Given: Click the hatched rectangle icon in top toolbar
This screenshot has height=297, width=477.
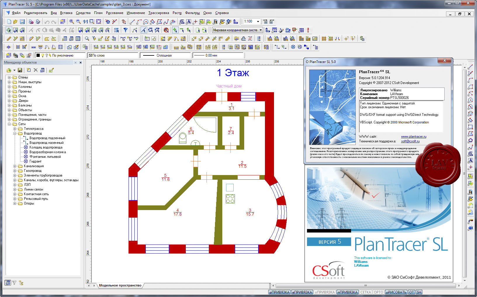Looking at the screenshot, I should [182, 22].
